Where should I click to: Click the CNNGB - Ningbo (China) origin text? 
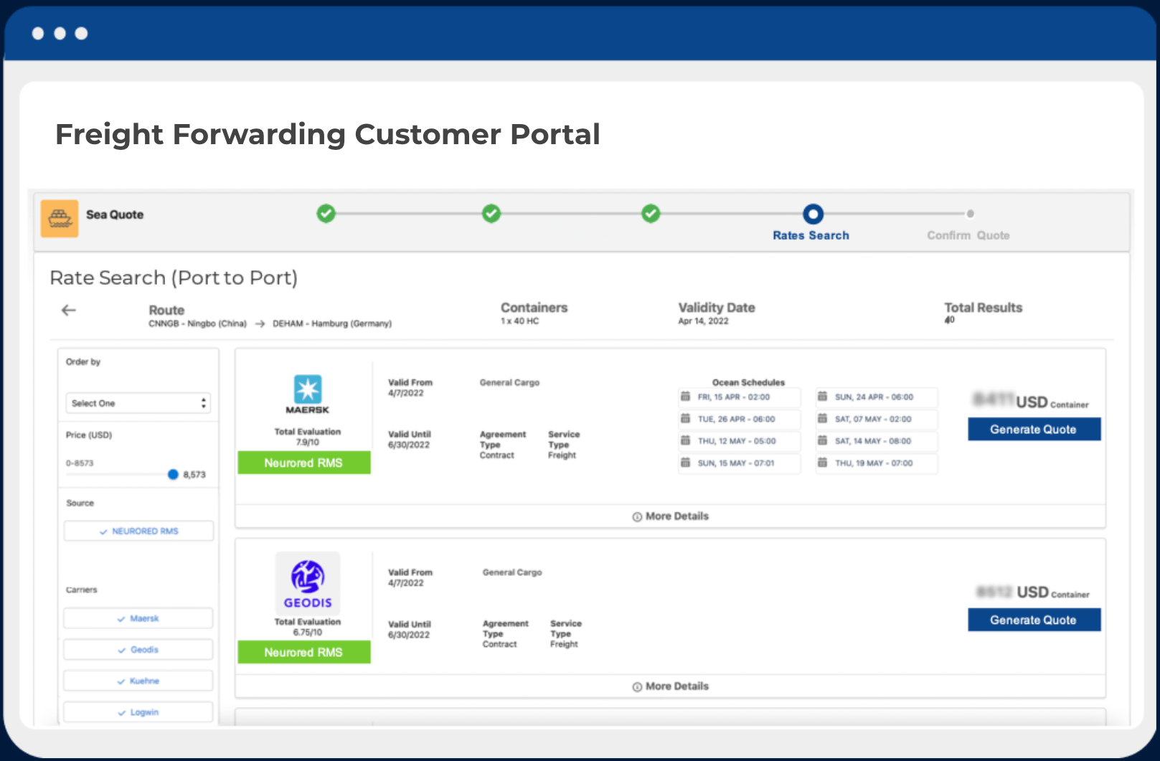pyautogui.click(x=197, y=323)
